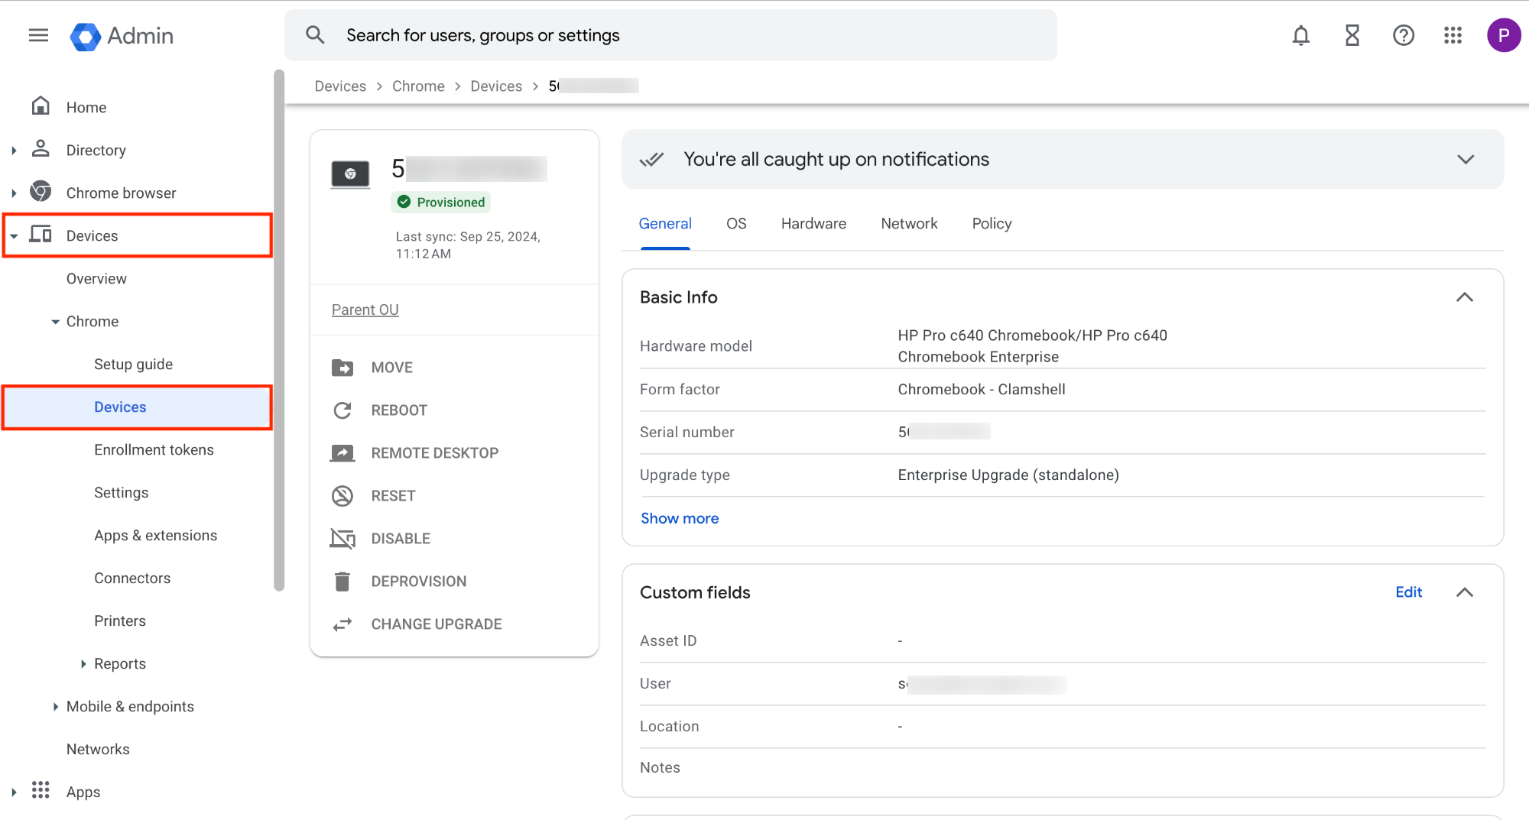This screenshot has height=820, width=1529.
Task: Open the Google apps grid
Action: (x=1453, y=35)
